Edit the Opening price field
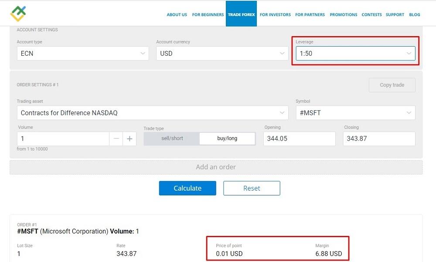The height and width of the screenshot is (262, 436). click(x=299, y=138)
